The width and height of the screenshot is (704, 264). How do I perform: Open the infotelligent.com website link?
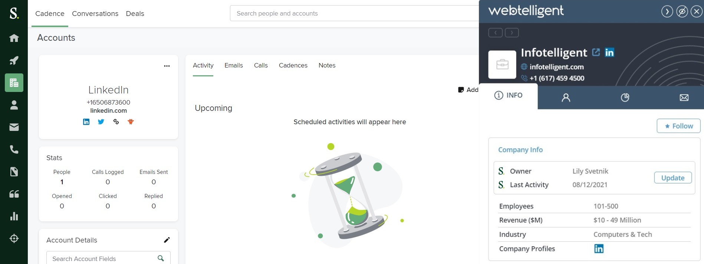pyautogui.click(x=556, y=67)
